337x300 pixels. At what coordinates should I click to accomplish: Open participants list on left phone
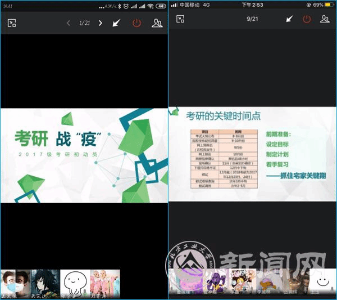pos(156,23)
